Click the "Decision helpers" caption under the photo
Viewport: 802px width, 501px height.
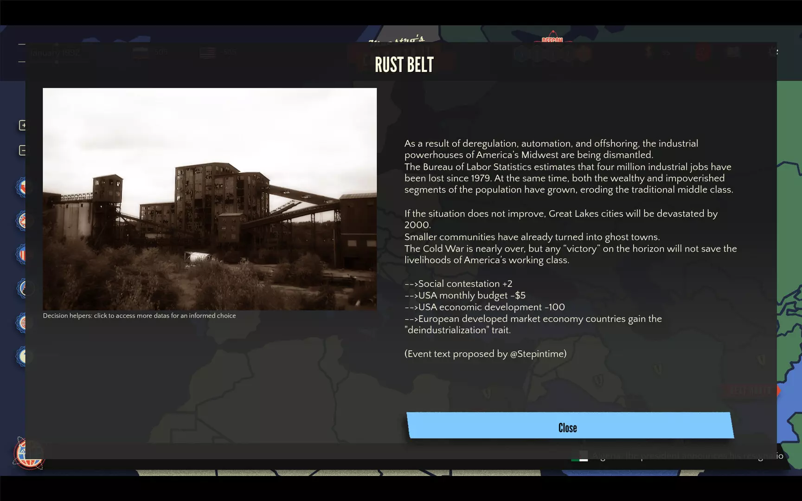[139, 316]
